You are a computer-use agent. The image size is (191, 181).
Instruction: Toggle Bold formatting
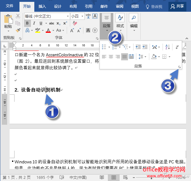tap(27, 23)
